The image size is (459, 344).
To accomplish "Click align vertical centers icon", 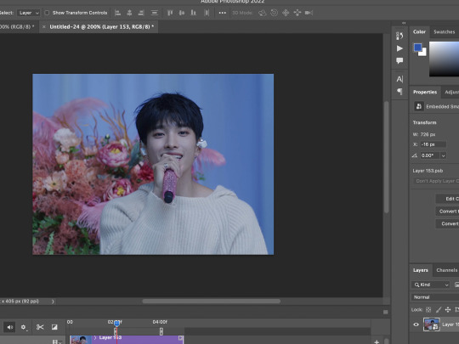I will pyautogui.click(x=182, y=13).
